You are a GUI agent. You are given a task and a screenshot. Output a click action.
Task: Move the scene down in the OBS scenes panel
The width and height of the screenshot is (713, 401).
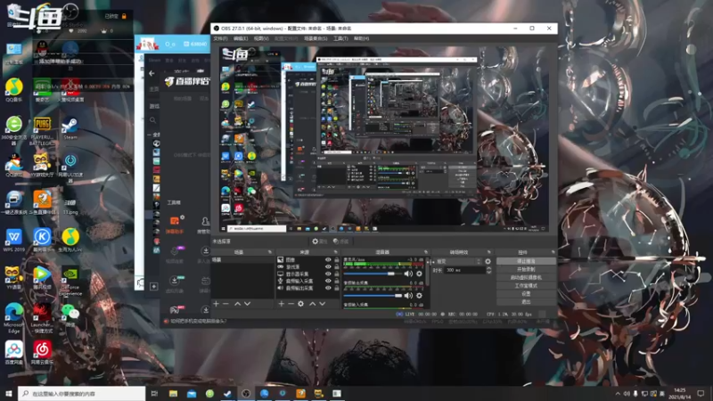[248, 304]
